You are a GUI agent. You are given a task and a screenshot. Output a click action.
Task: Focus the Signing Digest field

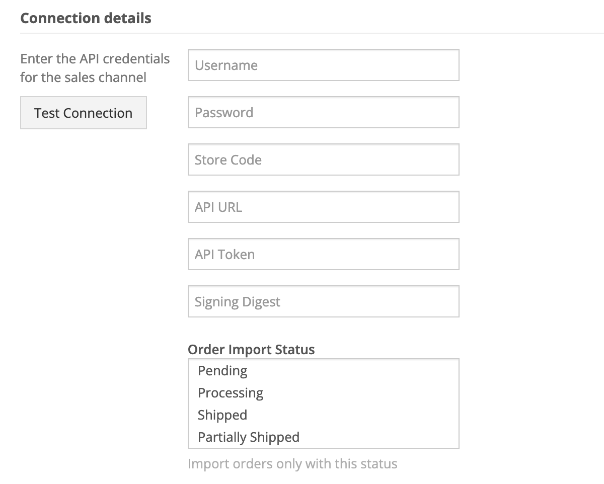click(323, 301)
